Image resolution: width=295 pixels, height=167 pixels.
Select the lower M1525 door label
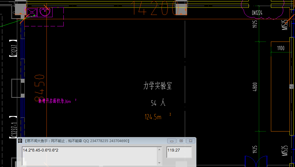(285, 151)
